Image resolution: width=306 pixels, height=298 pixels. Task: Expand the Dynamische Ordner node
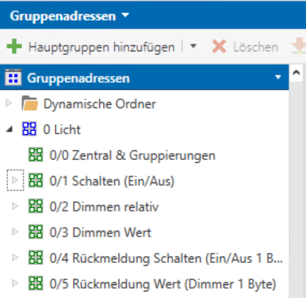[9, 104]
